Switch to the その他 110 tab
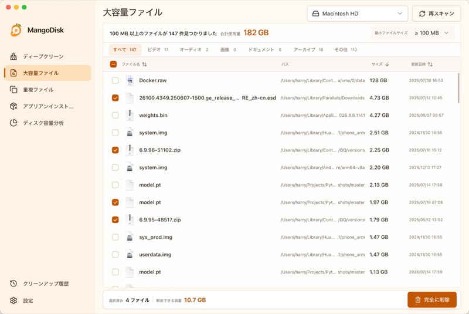Screen dimensions: 469x314 (x=346, y=50)
